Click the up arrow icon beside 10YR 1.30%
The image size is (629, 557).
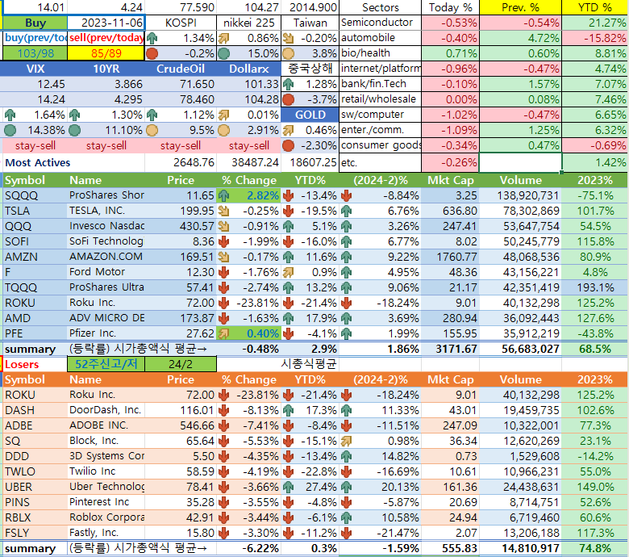click(75, 115)
